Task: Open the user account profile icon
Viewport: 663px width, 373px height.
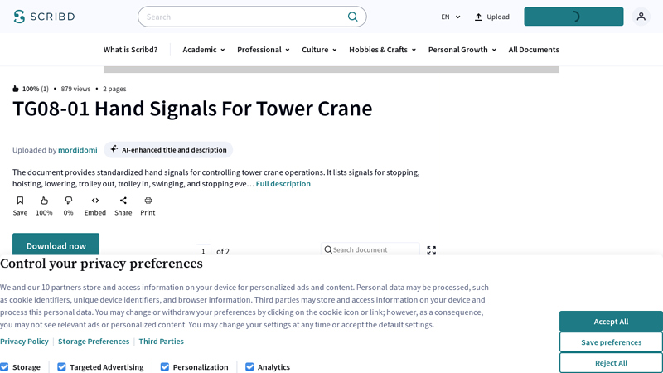Action: click(641, 17)
